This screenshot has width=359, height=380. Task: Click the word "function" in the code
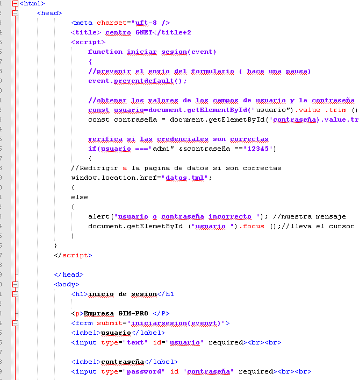pos(105,52)
